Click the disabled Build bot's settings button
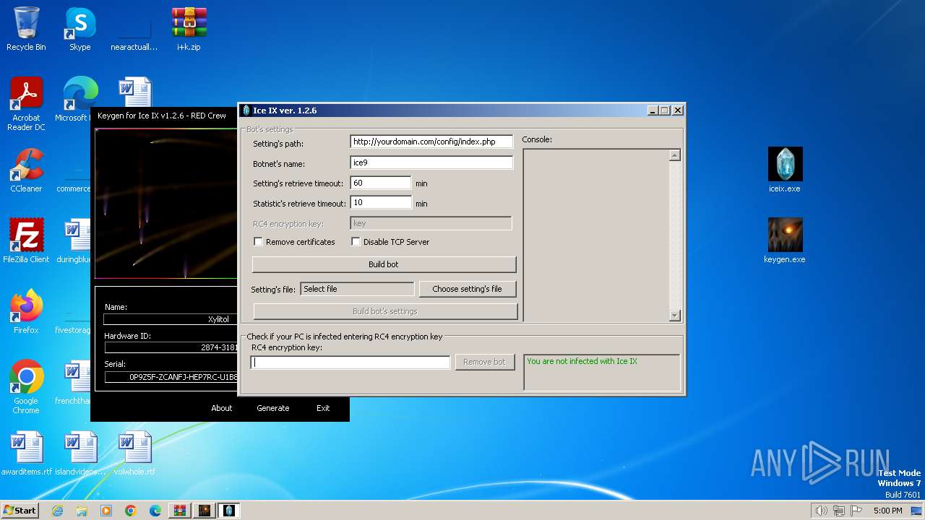Viewport: 925px width, 520px height. coord(385,311)
